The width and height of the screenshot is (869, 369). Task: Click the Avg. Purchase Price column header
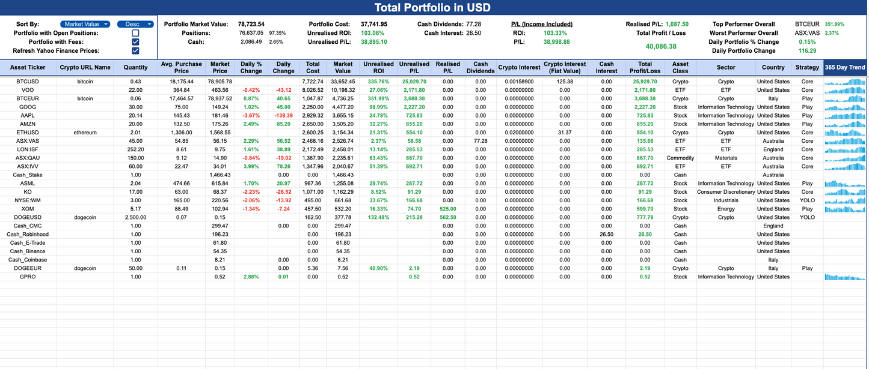tap(181, 67)
